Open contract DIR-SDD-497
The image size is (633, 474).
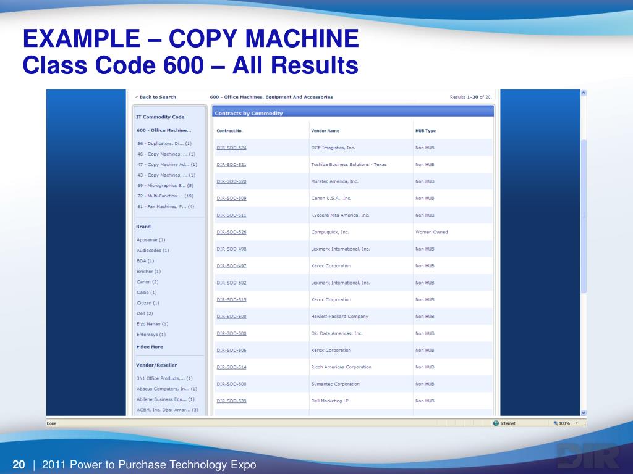coord(231,266)
